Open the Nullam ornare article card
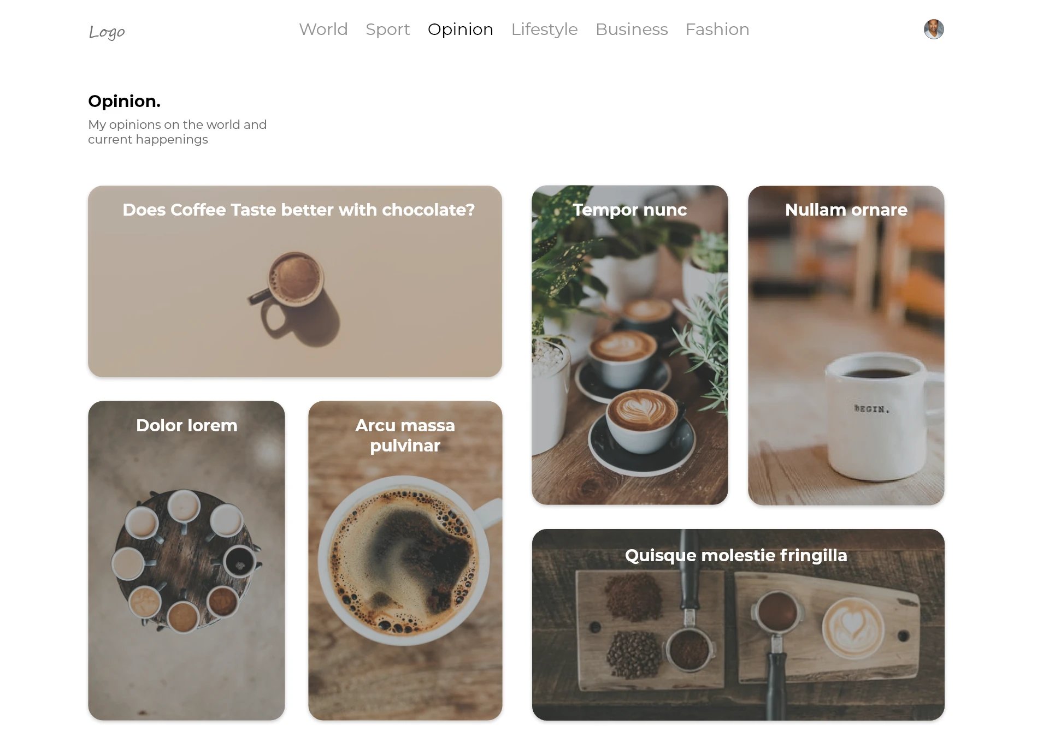 (x=846, y=345)
